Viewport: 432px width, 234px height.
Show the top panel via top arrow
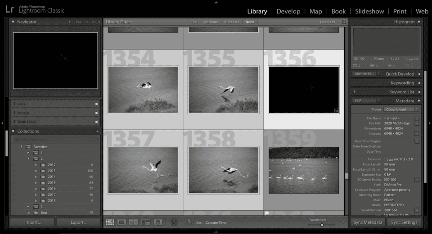click(216, 2)
